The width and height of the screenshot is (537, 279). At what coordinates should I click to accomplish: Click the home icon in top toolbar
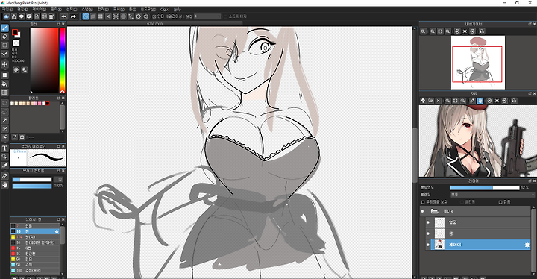(x=14, y=16)
